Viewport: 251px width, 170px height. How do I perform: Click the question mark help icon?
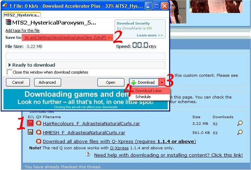tap(88, 154)
